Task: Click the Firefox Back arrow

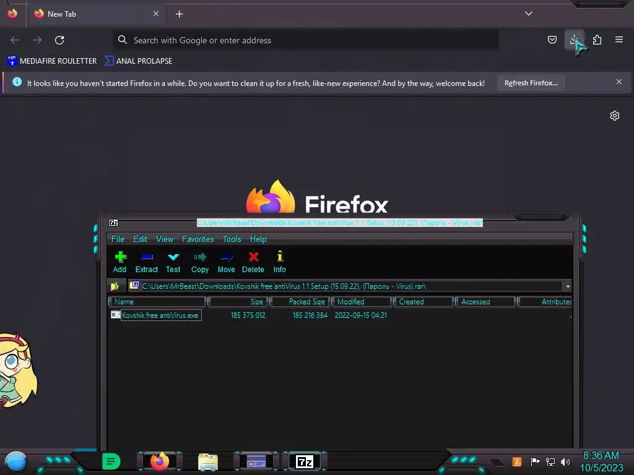Action: (15, 40)
